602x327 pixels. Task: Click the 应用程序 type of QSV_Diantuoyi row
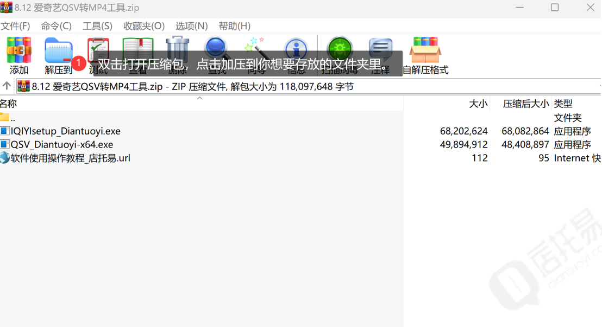tap(573, 145)
